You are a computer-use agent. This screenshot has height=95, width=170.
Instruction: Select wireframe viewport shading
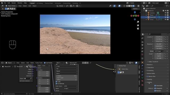127,6
